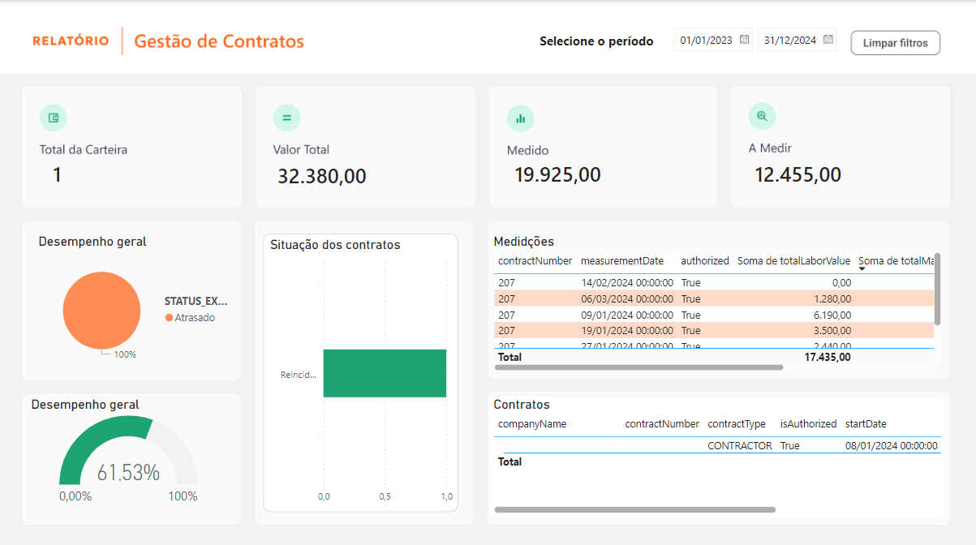Open the end date calendar picker icon
Image resolution: width=976 pixels, height=545 pixels.
[x=828, y=40]
